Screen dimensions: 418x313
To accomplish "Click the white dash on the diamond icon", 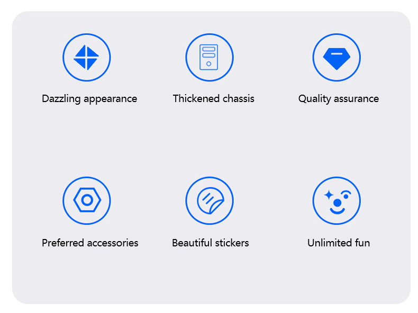I will click(x=337, y=54).
